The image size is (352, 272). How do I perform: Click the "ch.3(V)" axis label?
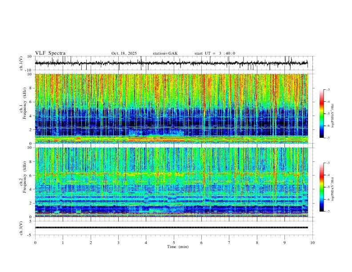(x=21, y=228)
